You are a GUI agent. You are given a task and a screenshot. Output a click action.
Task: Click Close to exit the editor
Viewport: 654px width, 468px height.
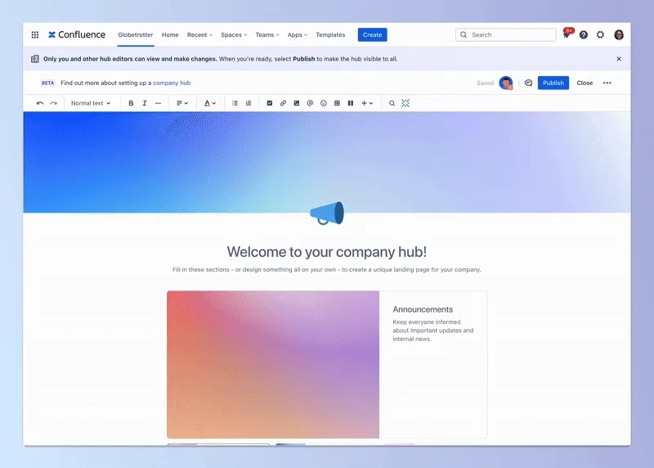(585, 83)
